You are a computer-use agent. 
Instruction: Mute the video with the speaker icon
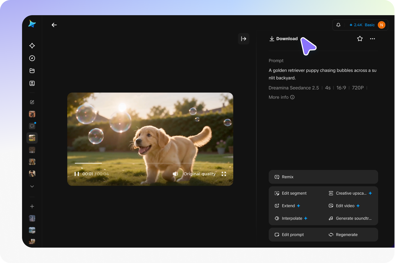175,174
